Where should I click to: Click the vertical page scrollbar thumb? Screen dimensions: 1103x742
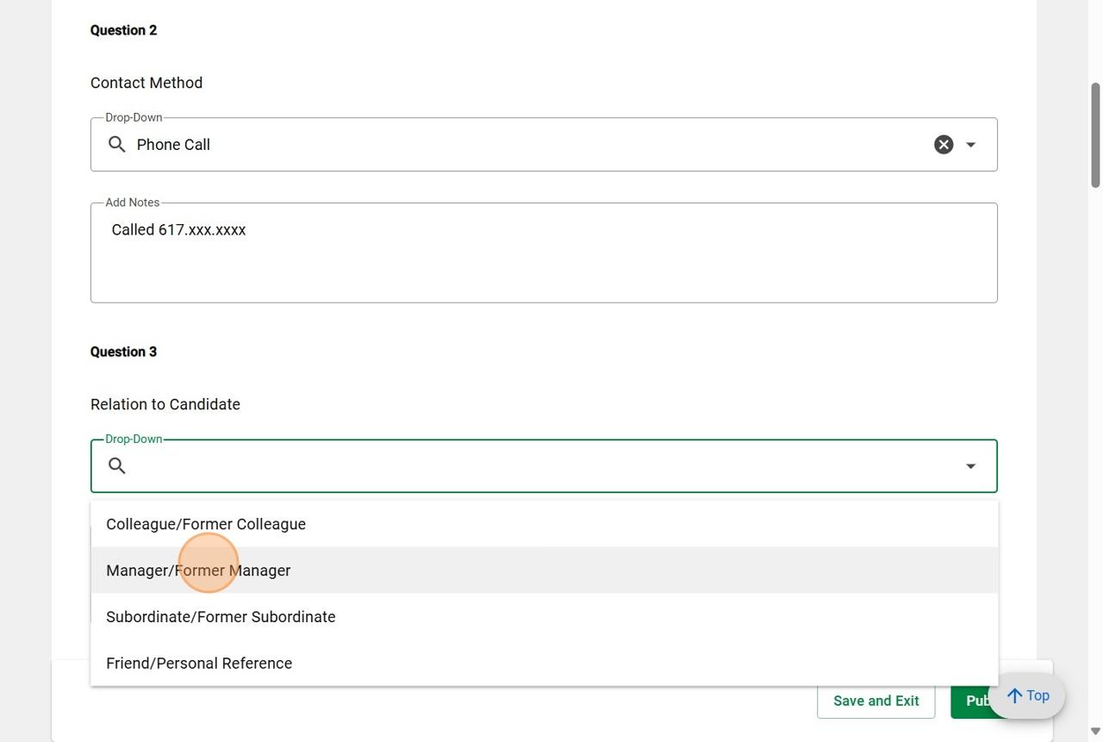click(x=1095, y=134)
